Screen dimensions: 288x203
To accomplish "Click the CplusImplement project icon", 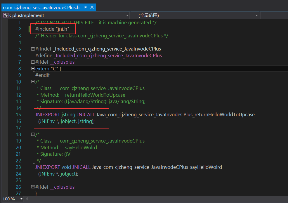I will [6, 15].
